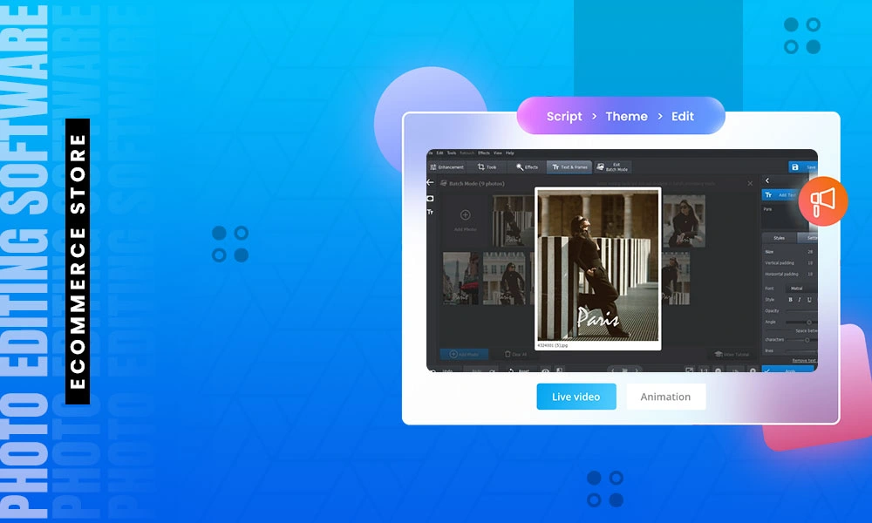Click the frame icon in the left sidebar

pyautogui.click(x=430, y=199)
